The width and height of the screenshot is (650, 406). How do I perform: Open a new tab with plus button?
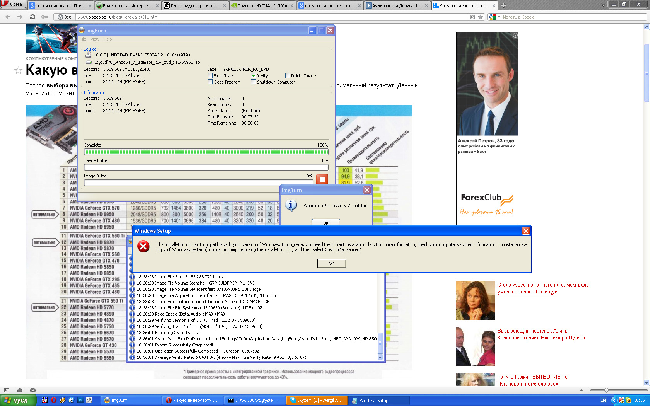coord(503,5)
